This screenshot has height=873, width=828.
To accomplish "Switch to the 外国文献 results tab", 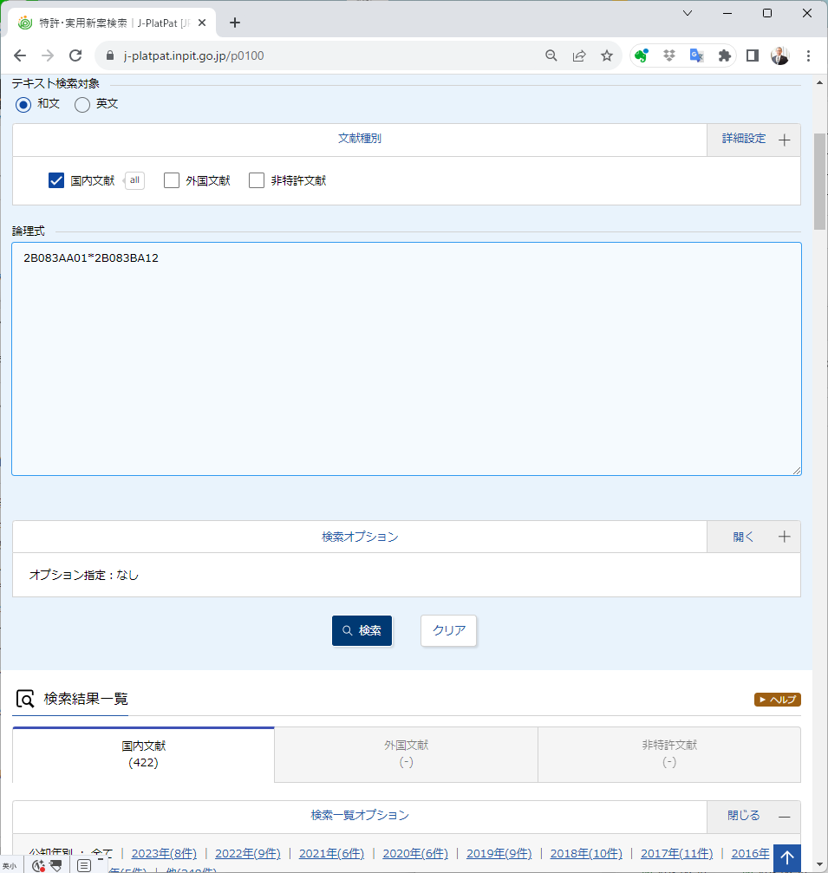I will (x=406, y=753).
